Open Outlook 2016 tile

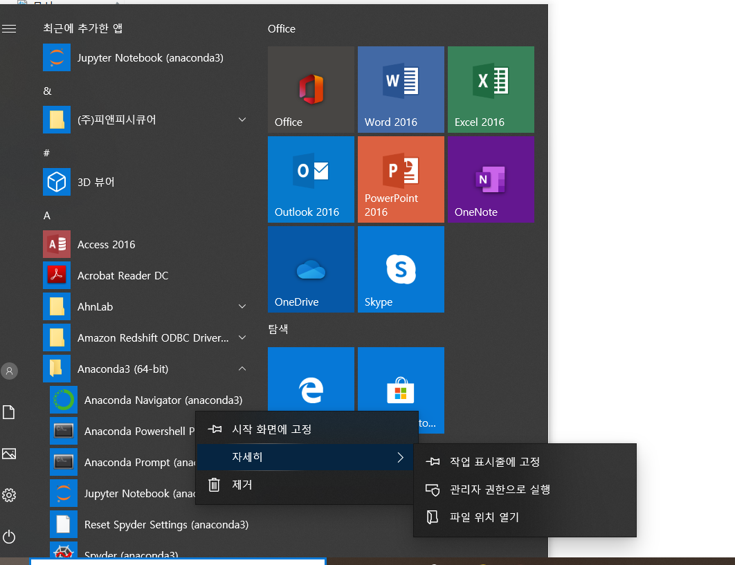[x=311, y=179]
